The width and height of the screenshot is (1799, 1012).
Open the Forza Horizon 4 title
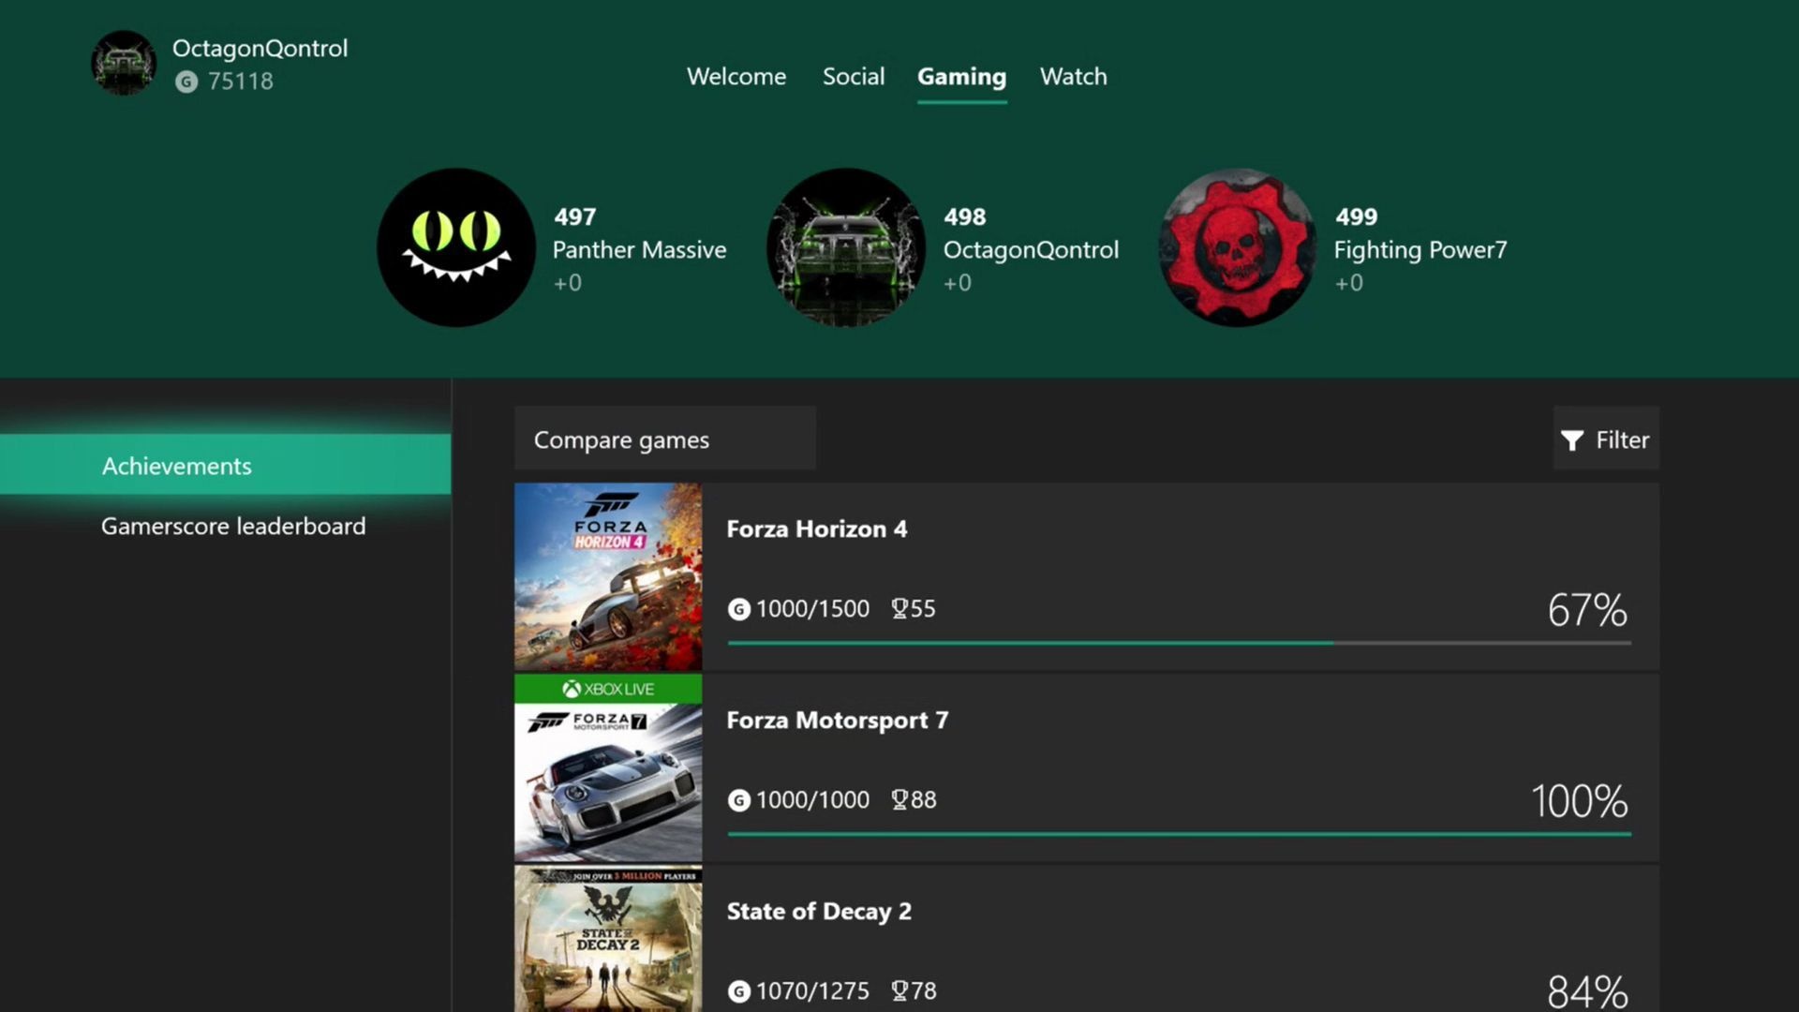coord(817,529)
